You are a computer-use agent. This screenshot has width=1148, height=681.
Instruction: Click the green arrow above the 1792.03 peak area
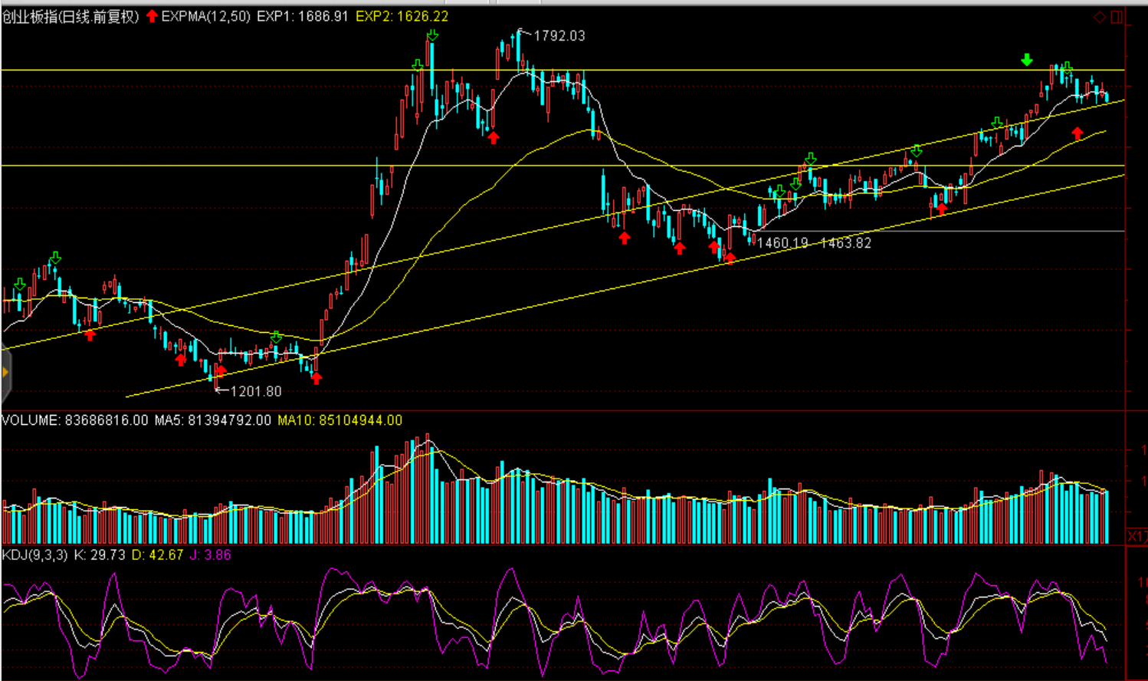point(432,35)
